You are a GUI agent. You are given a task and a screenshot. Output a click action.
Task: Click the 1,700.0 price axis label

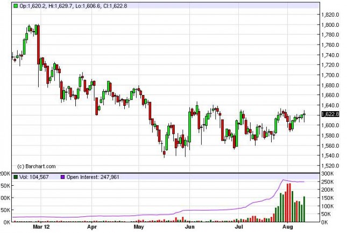click(x=330, y=75)
